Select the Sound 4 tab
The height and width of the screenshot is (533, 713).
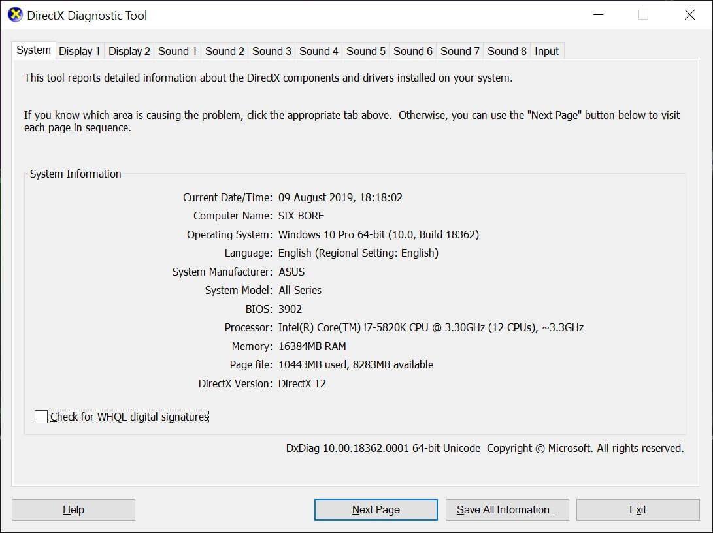(319, 51)
